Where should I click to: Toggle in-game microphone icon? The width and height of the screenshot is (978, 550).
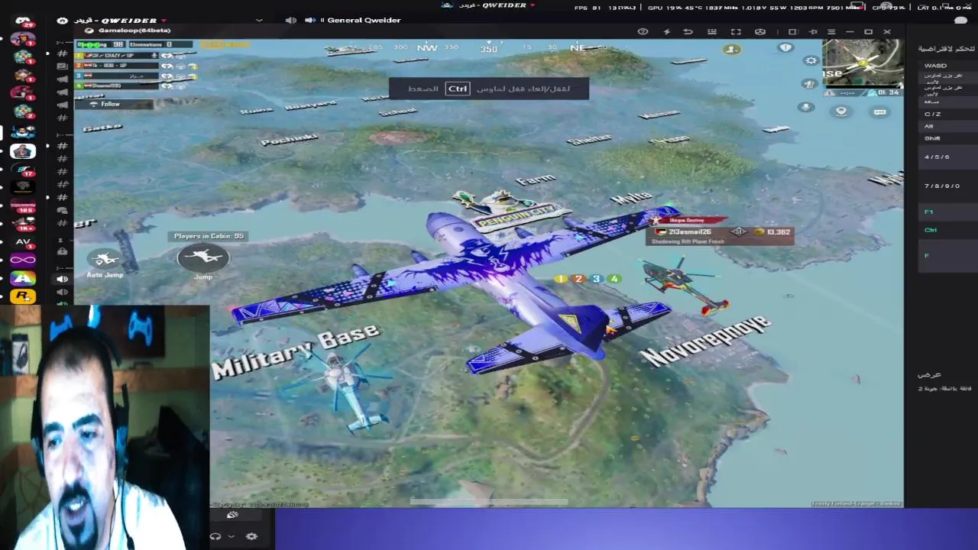[805, 107]
